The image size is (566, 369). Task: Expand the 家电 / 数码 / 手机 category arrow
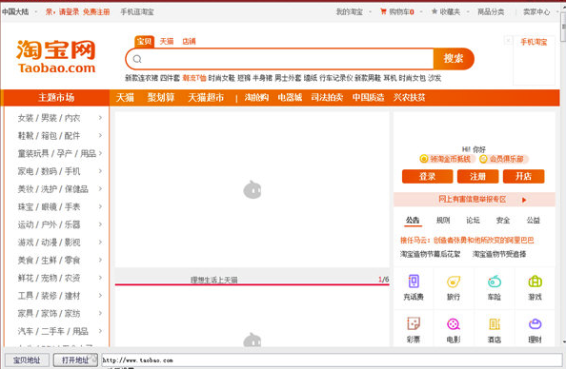[100, 171]
